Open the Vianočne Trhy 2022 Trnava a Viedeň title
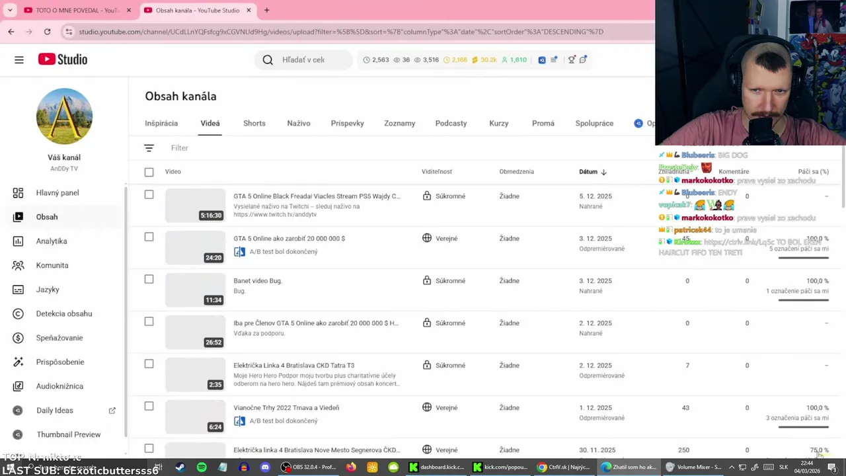 pyautogui.click(x=286, y=408)
